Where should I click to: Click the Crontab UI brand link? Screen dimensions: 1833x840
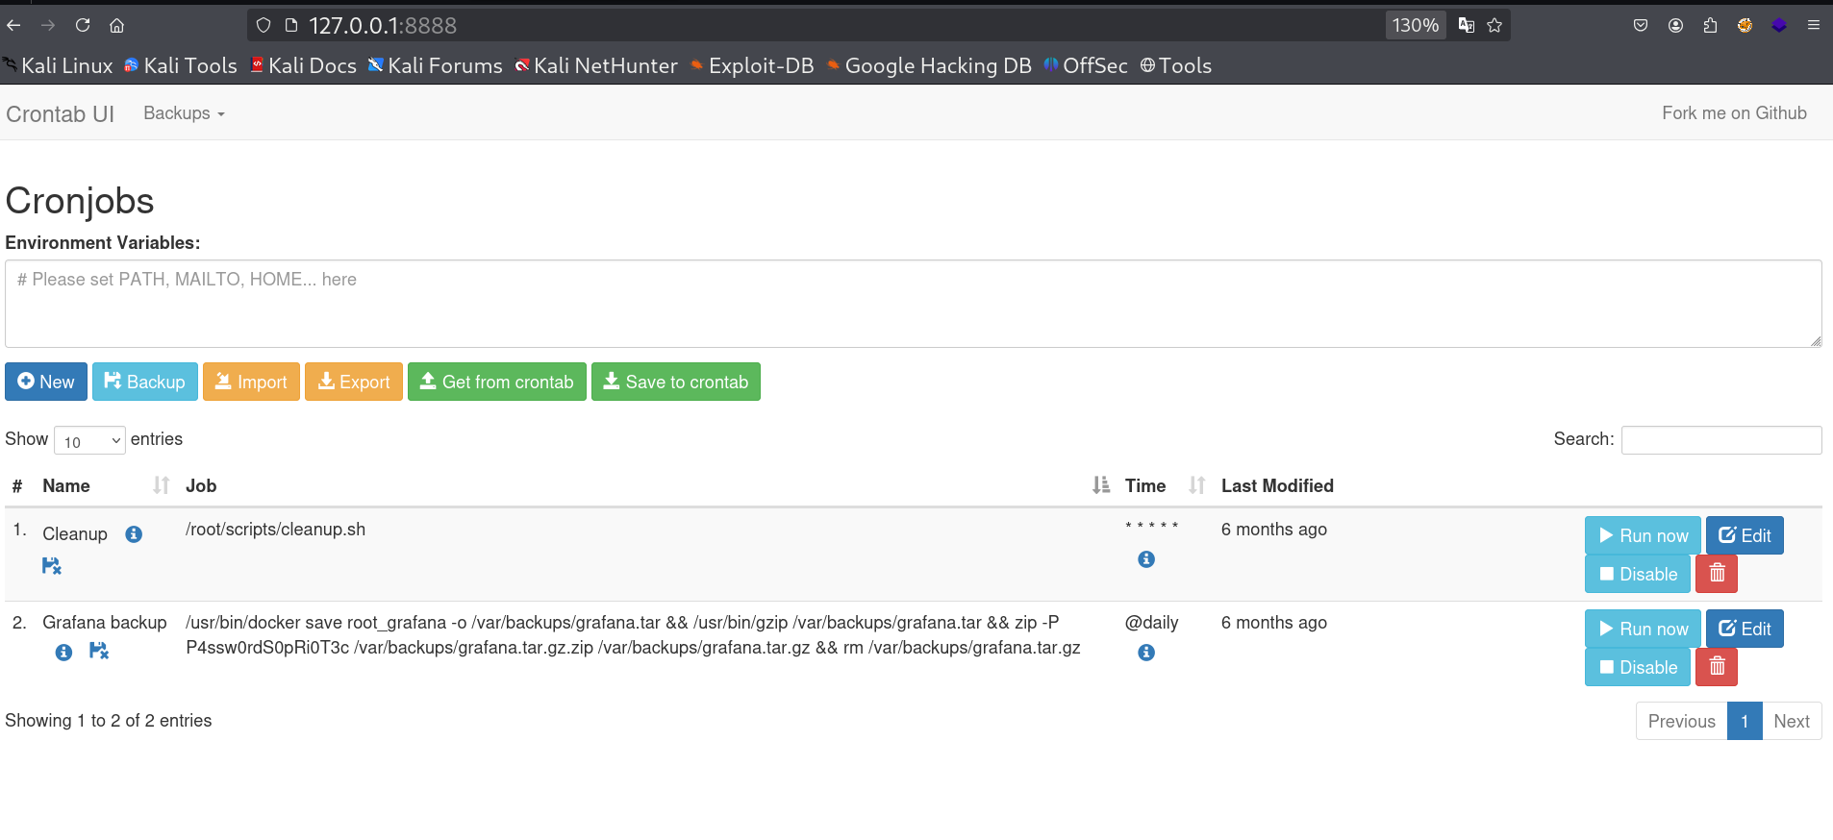[60, 113]
